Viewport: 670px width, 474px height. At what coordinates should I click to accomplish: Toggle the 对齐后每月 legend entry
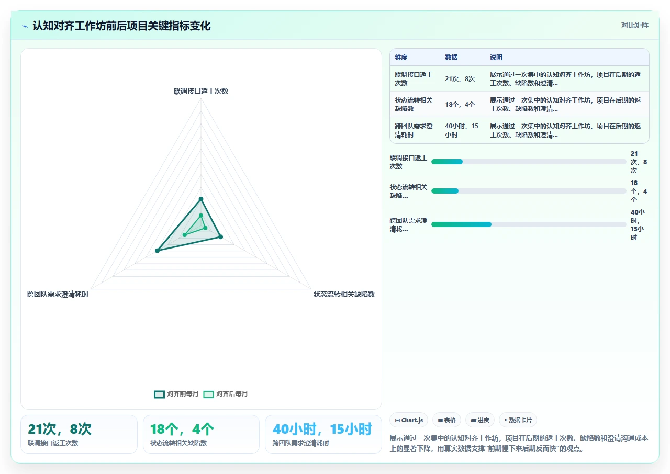[226, 394]
